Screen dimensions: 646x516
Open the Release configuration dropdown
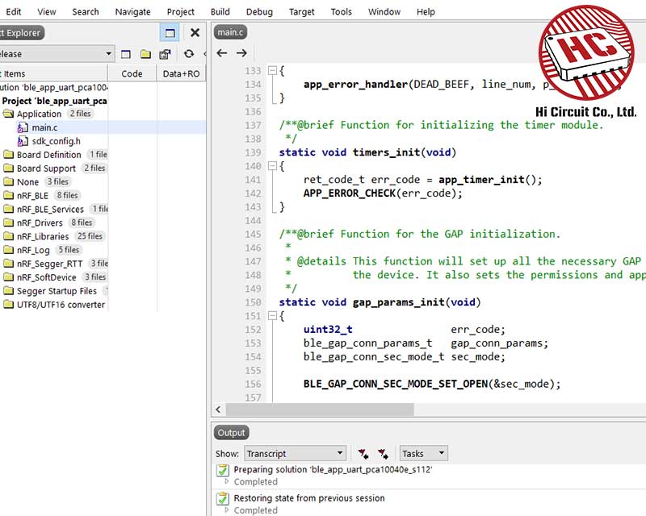click(56, 54)
